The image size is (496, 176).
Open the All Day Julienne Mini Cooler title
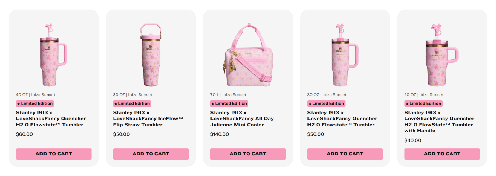click(x=242, y=119)
